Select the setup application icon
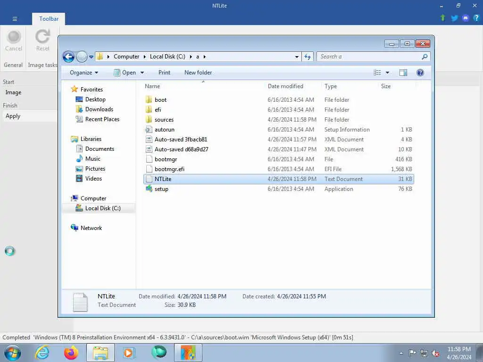The width and height of the screenshot is (483, 362). (x=149, y=189)
